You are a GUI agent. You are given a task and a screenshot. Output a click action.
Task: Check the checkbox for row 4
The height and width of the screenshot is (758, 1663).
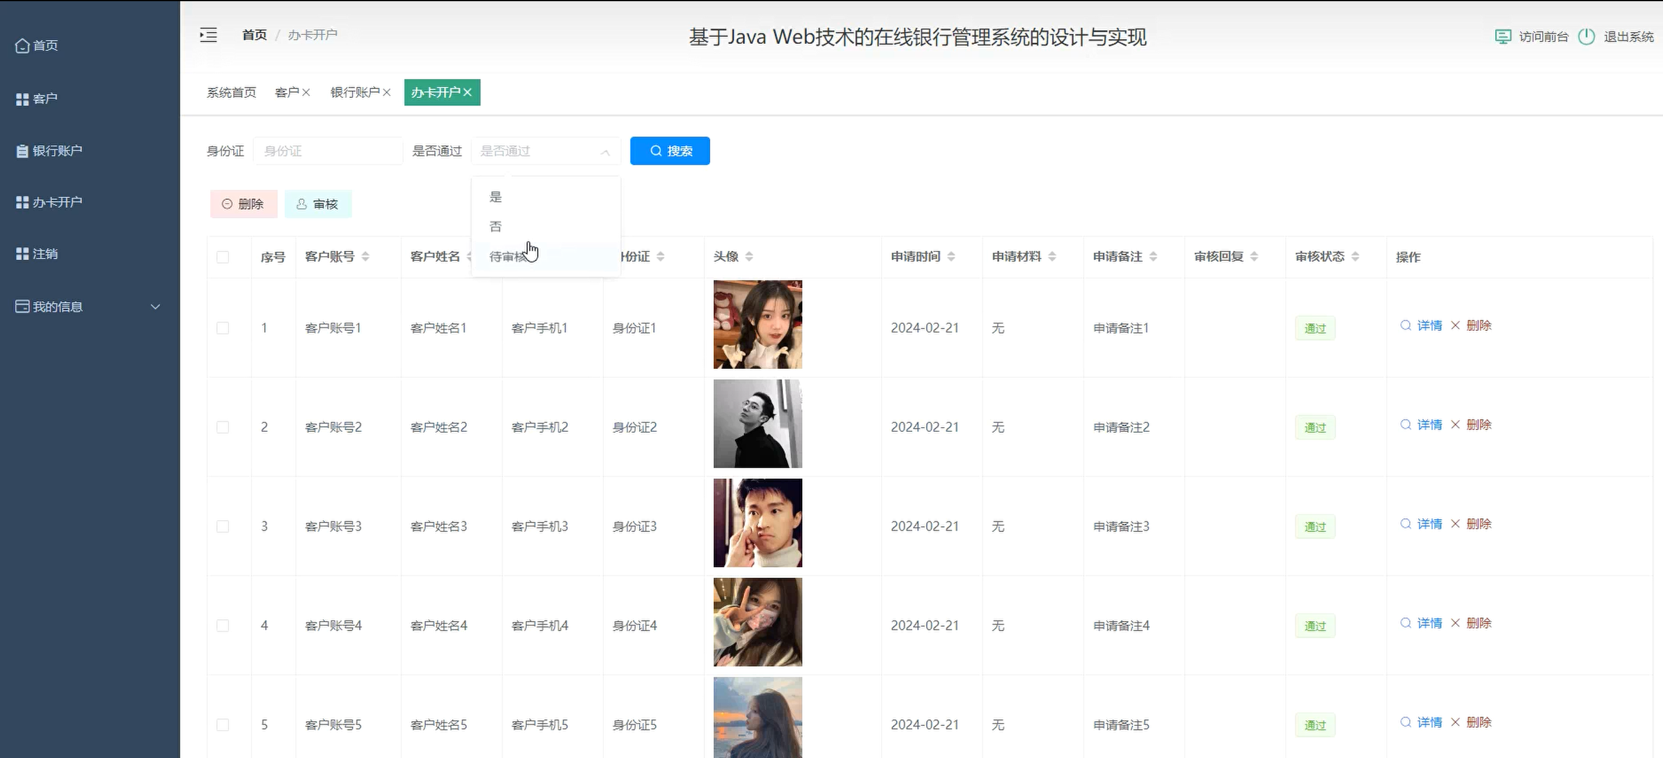(222, 626)
